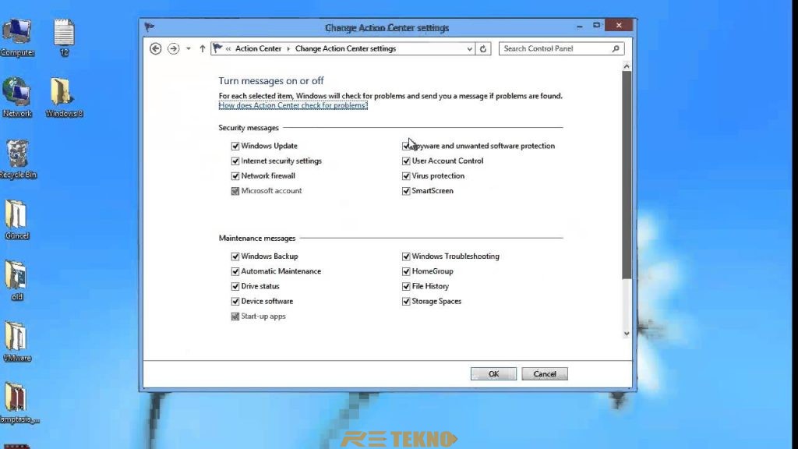
Task: Toggle Spyware and unwanted software protection
Action: click(405, 146)
